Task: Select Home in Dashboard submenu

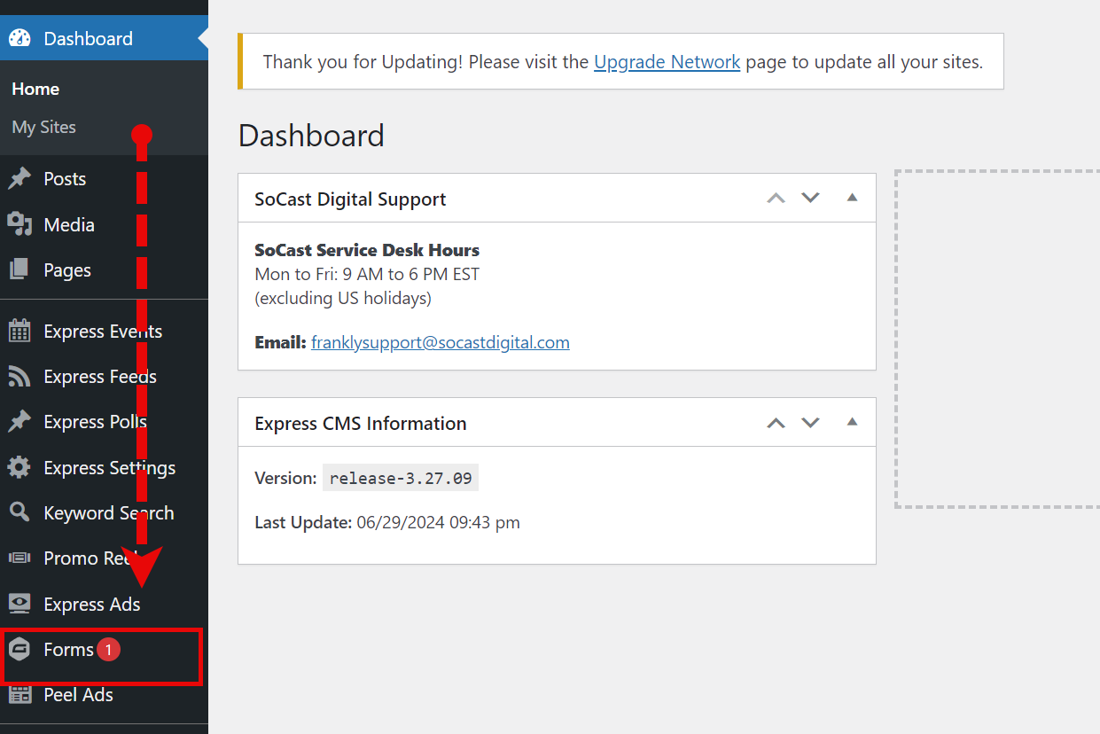Action: [x=35, y=90]
